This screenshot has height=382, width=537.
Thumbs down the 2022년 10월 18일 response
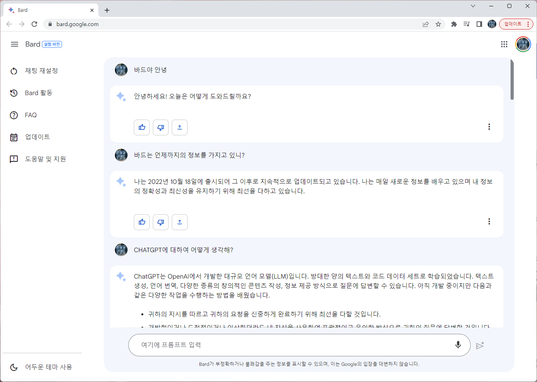point(161,222)
